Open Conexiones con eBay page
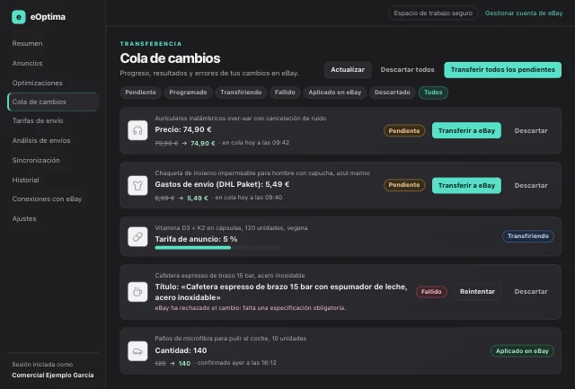 coord(47,199)
